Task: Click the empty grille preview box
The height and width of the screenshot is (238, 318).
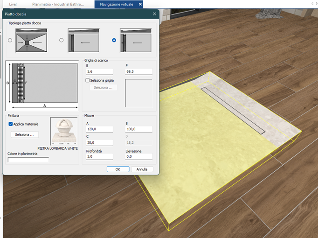Action: coord(139,93)
